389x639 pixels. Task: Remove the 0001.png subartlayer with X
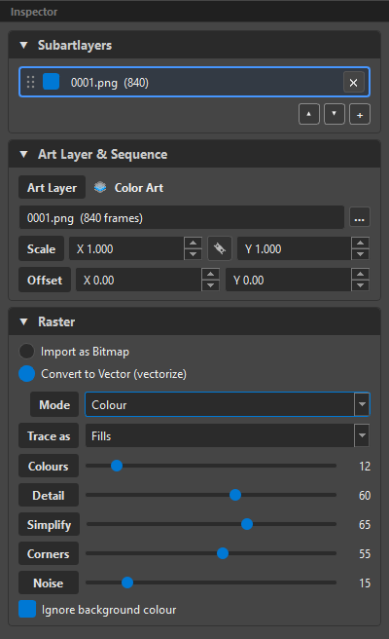[x=353, y=83]
